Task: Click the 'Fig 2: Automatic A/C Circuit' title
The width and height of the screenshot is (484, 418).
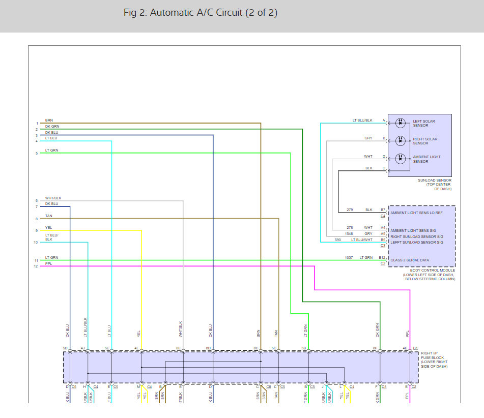Action: coord(201,13)
